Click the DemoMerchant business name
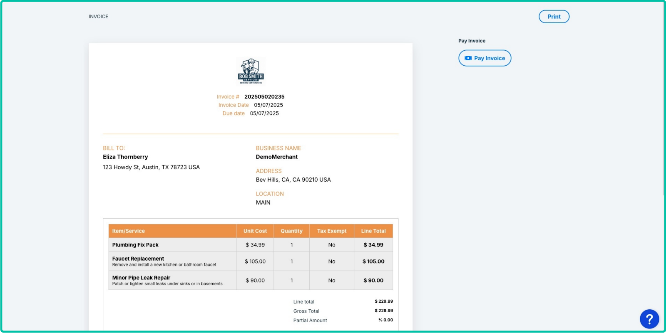The height and width of the screenshot is (333, 666). tap(277, 157)
